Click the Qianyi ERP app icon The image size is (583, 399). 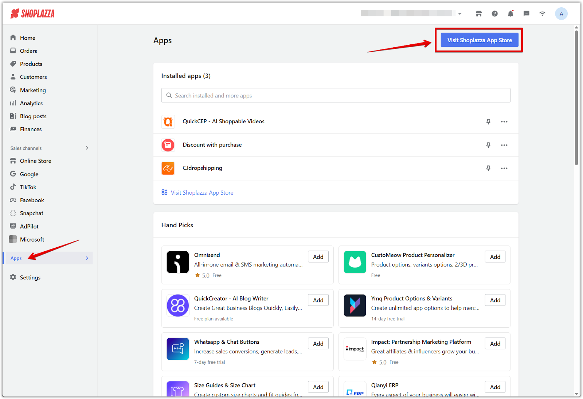pyautogui.click(x=355, y=389)
